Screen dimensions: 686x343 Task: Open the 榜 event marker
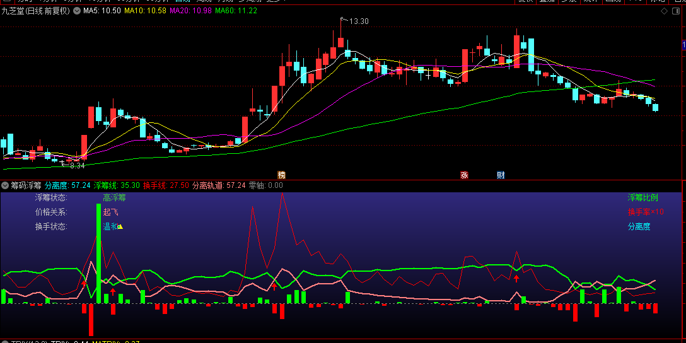281,175
